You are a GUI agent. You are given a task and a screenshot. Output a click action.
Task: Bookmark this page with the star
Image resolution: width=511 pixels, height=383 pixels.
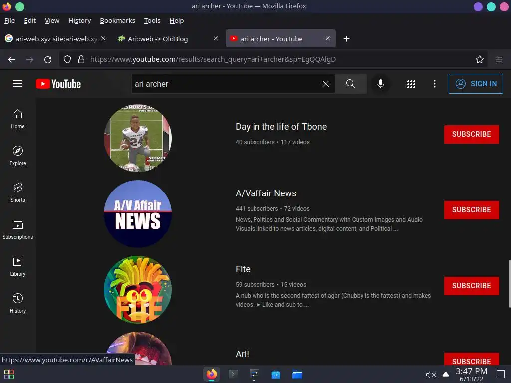pyautogui.click(x=480, y=59)
